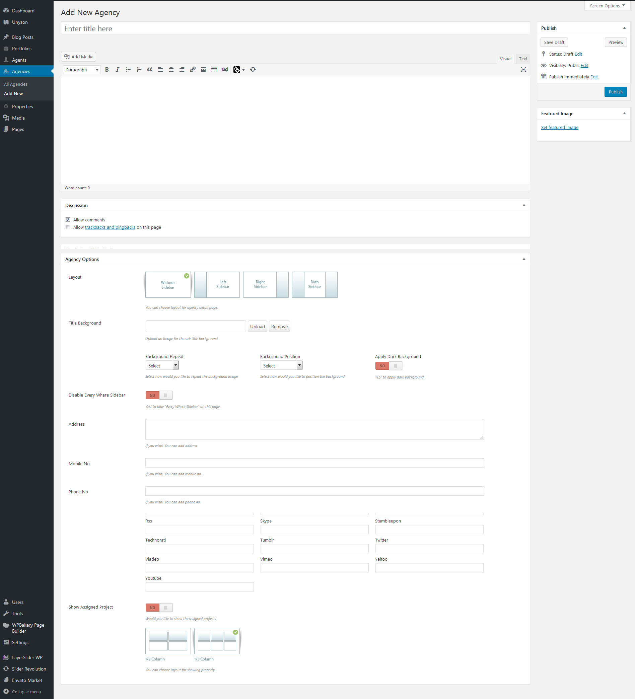Insert Read More tag icon
The image size is (635, 699).
203,70
